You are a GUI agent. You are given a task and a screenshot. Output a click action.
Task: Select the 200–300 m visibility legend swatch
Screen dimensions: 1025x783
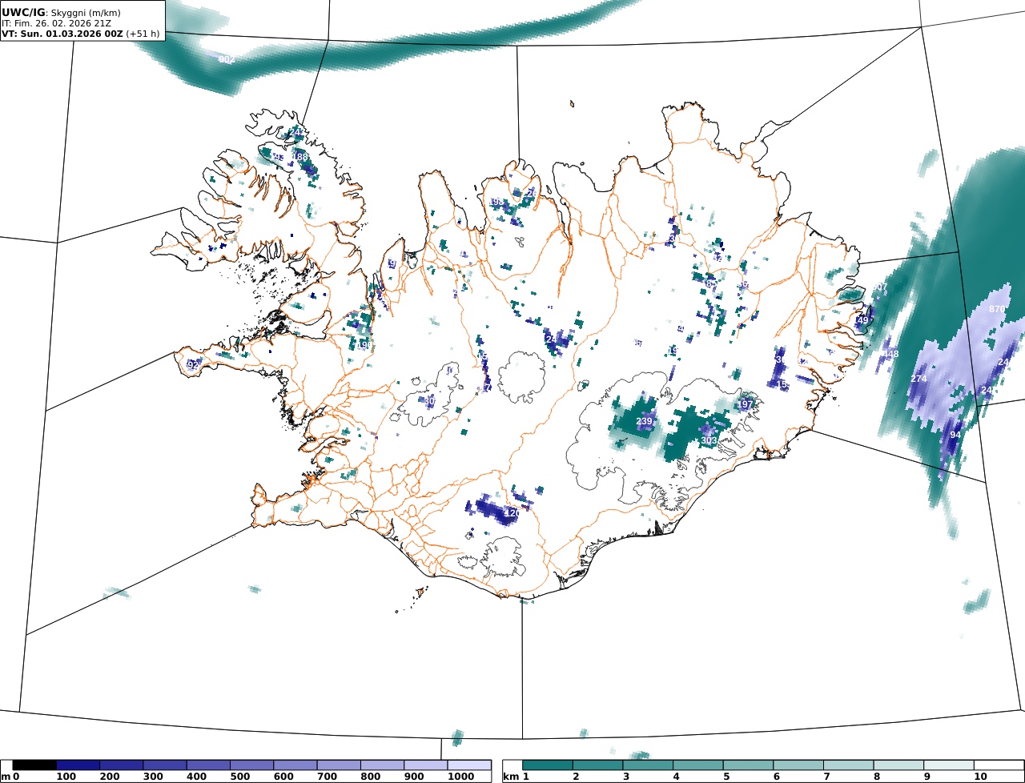click(x=121, y=765)
